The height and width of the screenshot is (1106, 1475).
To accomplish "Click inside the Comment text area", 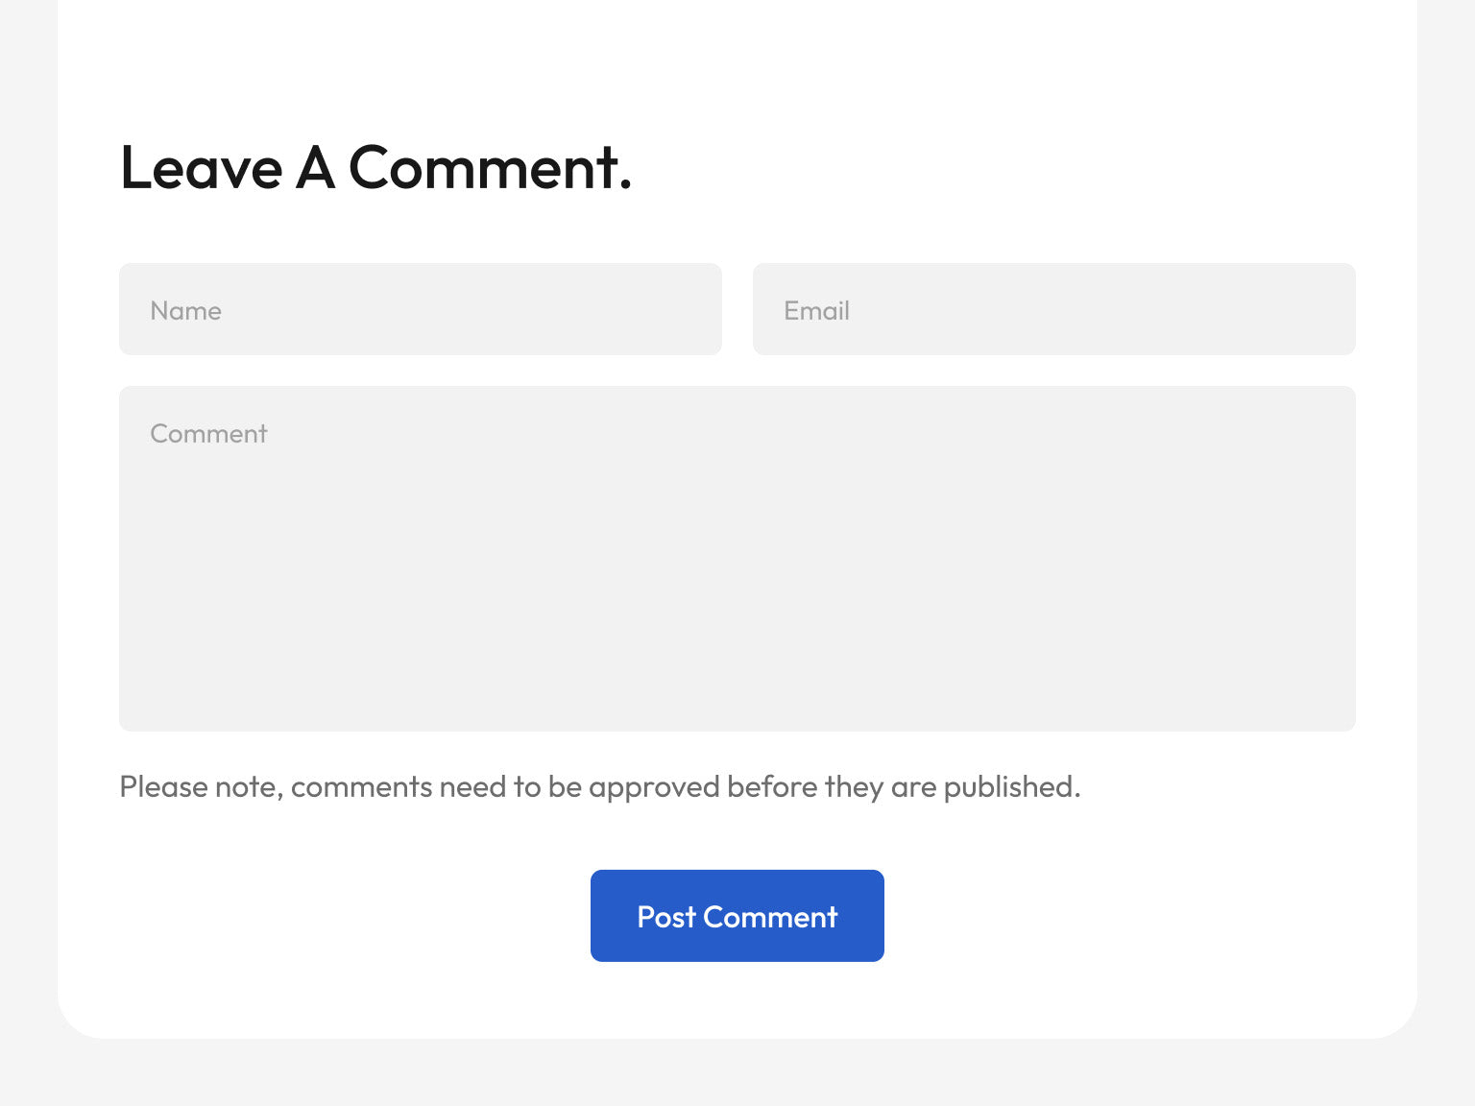I will pos(737,558).
